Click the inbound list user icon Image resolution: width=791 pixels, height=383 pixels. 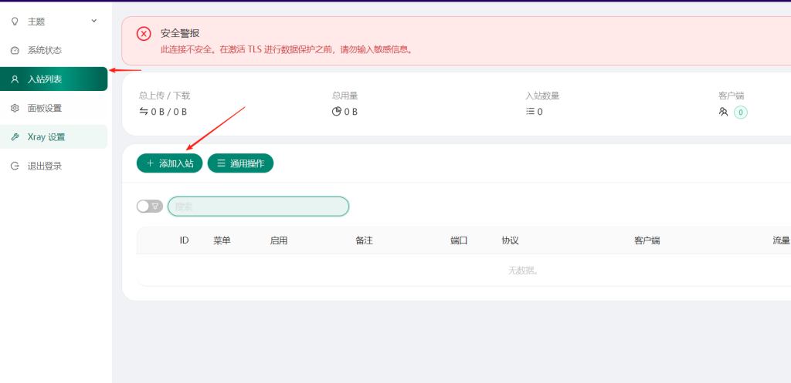click(x=14, y=79)
